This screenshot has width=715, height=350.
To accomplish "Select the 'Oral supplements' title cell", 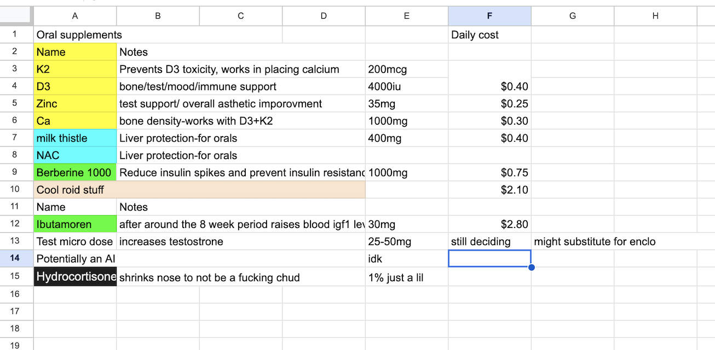I will coord(158,35).
